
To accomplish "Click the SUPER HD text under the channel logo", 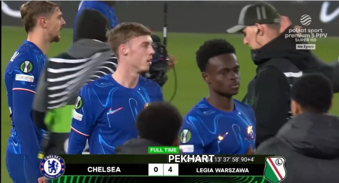I will pyautogui.click(x=305, y=40).
